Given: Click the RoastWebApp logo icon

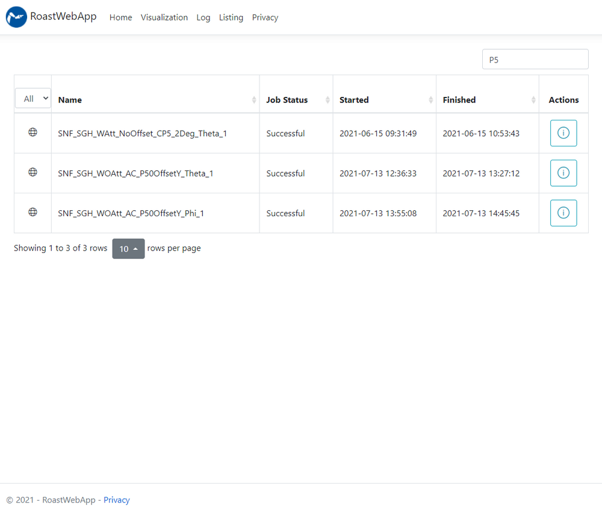Looking at the screenshot, I should tap(16, 17).
